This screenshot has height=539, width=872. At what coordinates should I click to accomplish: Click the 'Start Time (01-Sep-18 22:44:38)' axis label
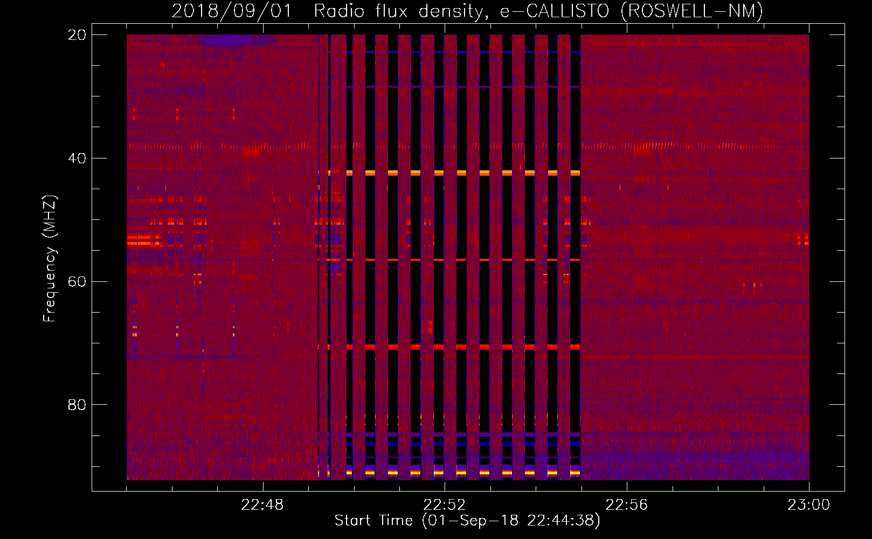pyautogui.click(x=467, y=521)
